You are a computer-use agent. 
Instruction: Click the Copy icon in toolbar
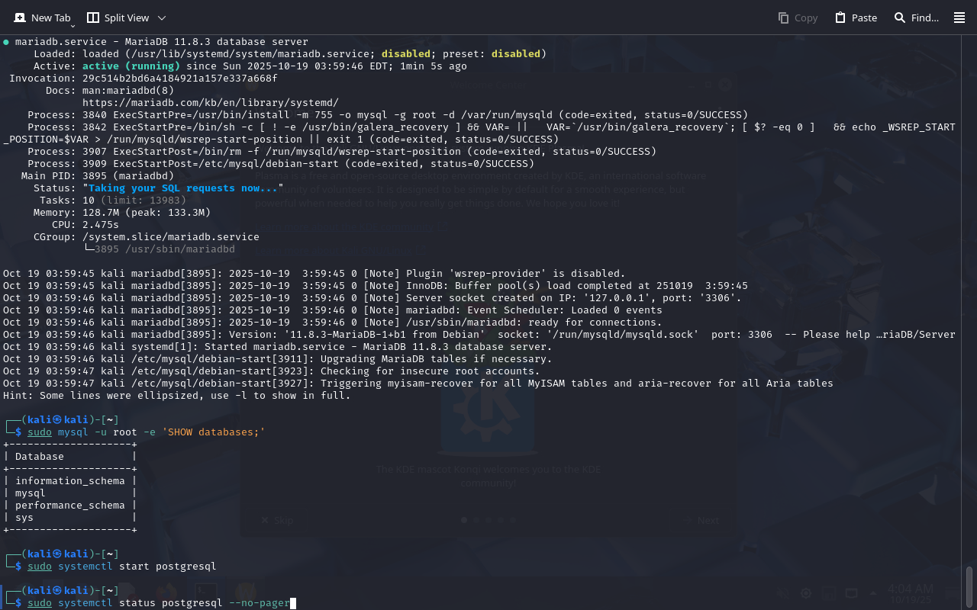pyautogui.click(x=784, y=18)
